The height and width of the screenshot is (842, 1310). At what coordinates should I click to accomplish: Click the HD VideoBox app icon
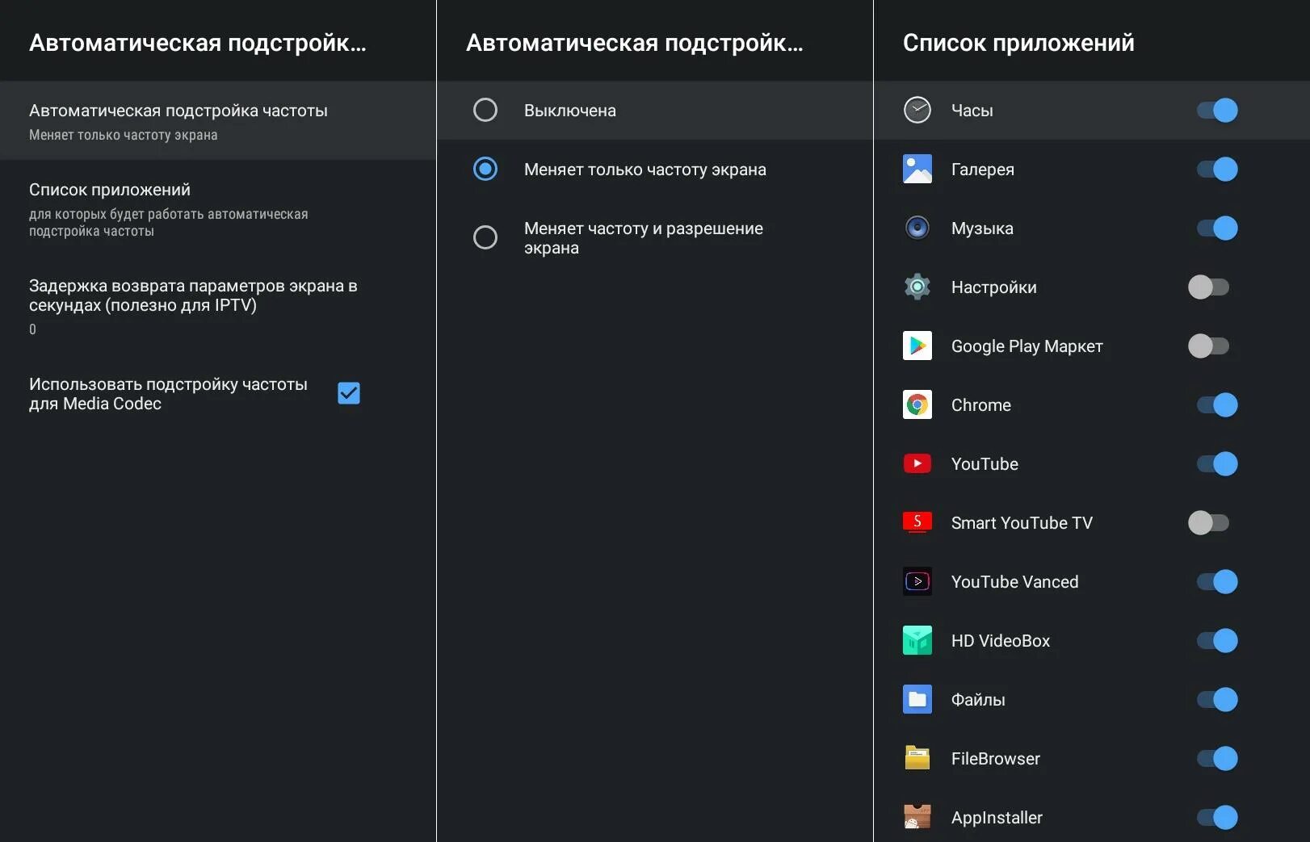click(917, 640)
